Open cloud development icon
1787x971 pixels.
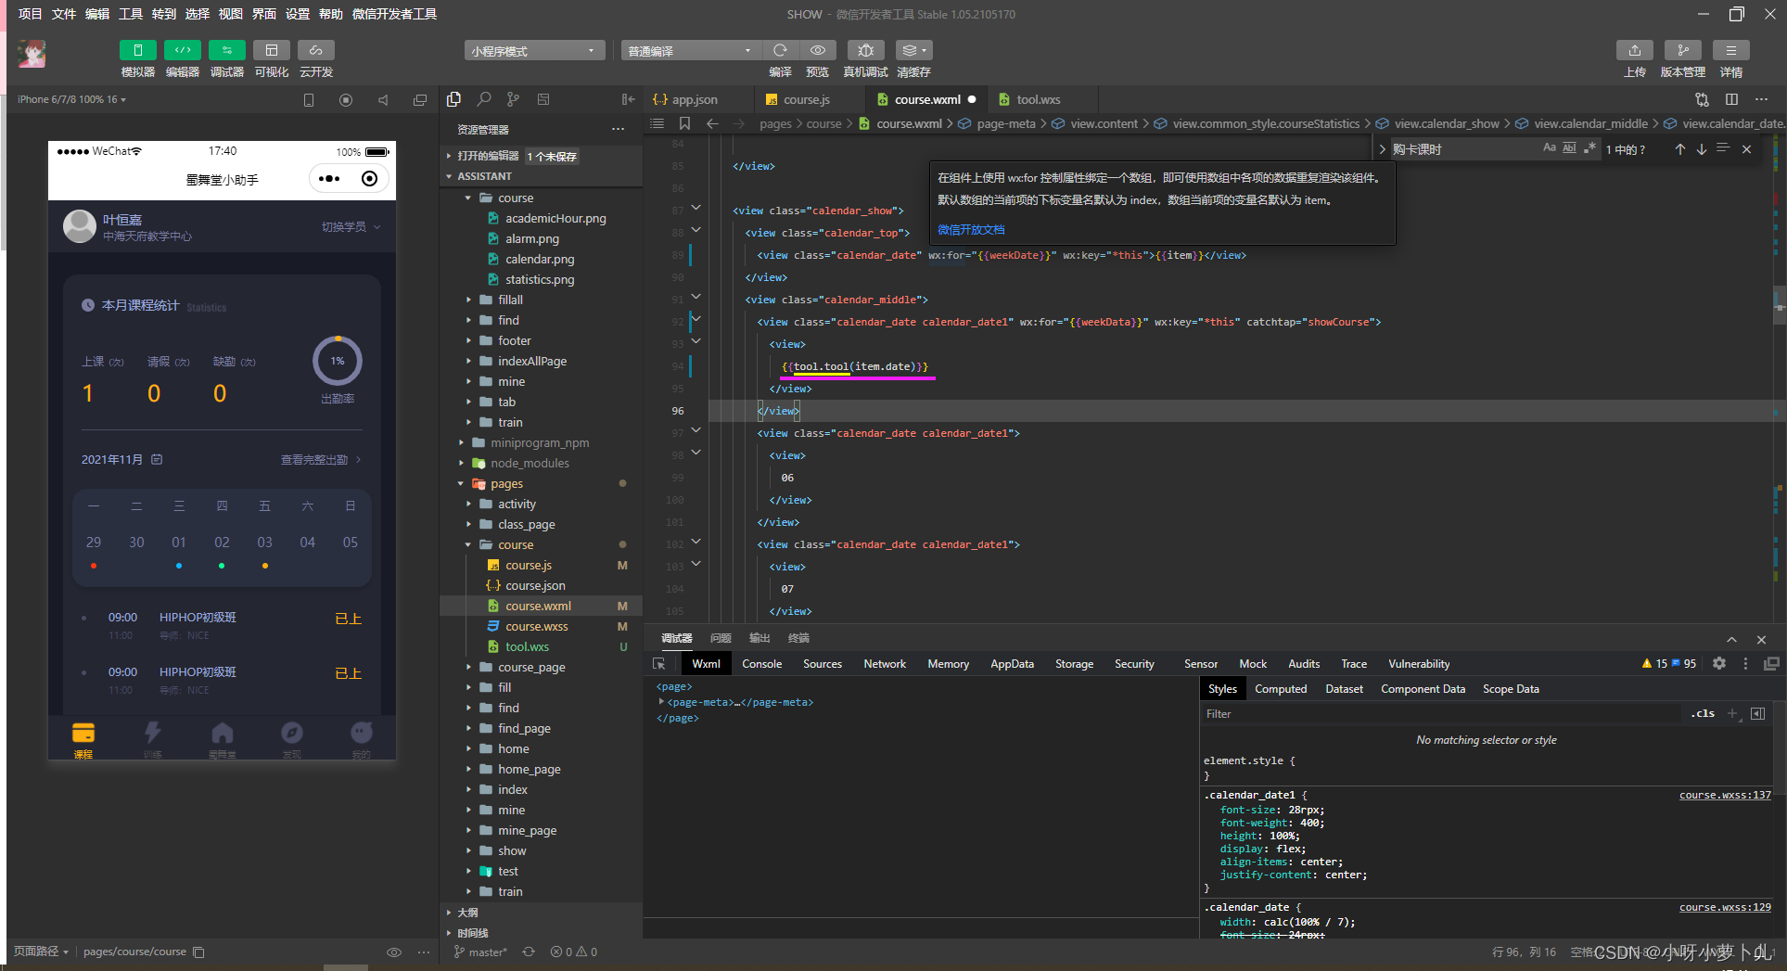(315, 50)
